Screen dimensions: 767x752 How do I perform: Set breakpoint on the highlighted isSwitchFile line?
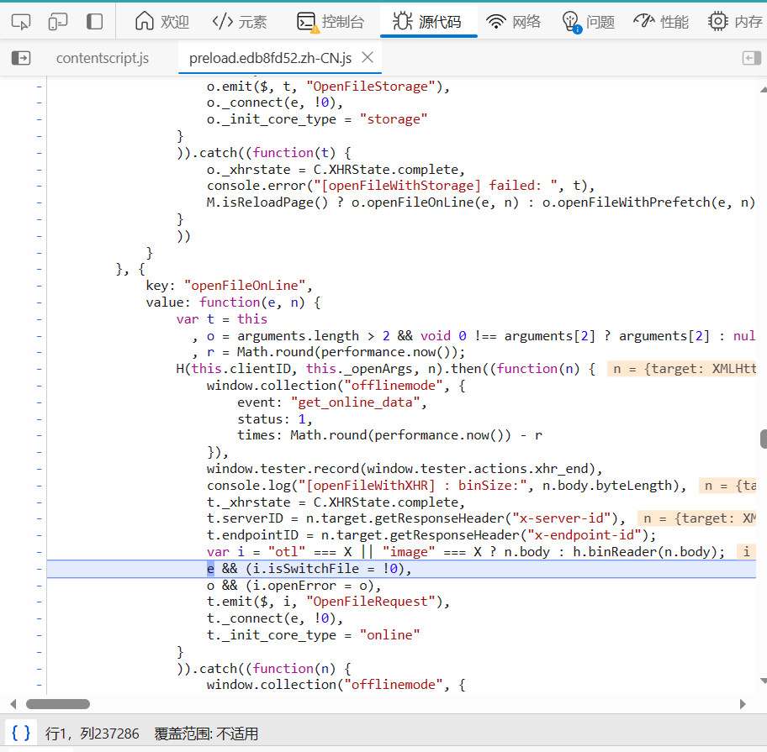pos(38,569)
